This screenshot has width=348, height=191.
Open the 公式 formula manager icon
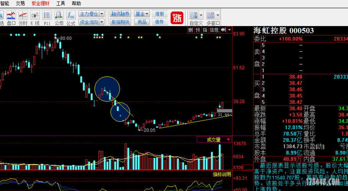tap(71, 18)
